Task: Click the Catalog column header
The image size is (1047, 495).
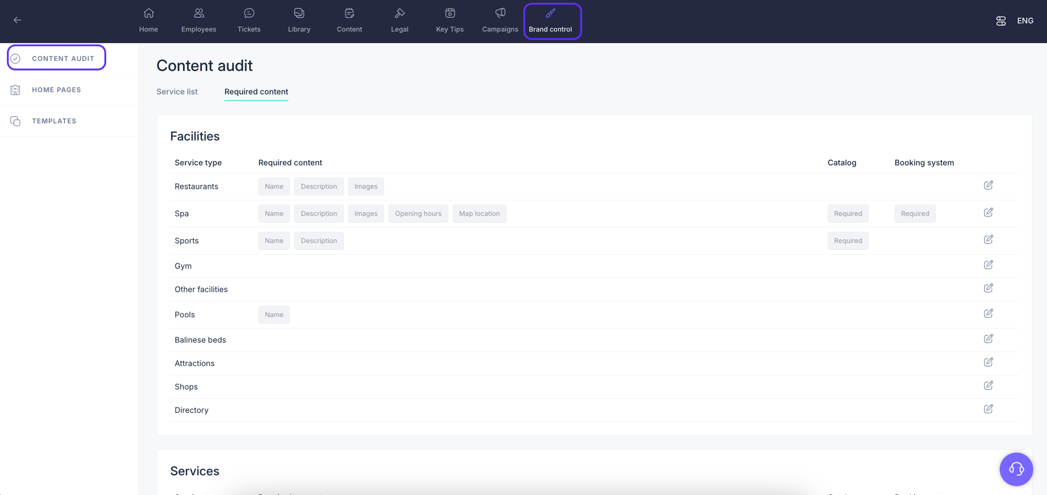Action: coord(842,162)
